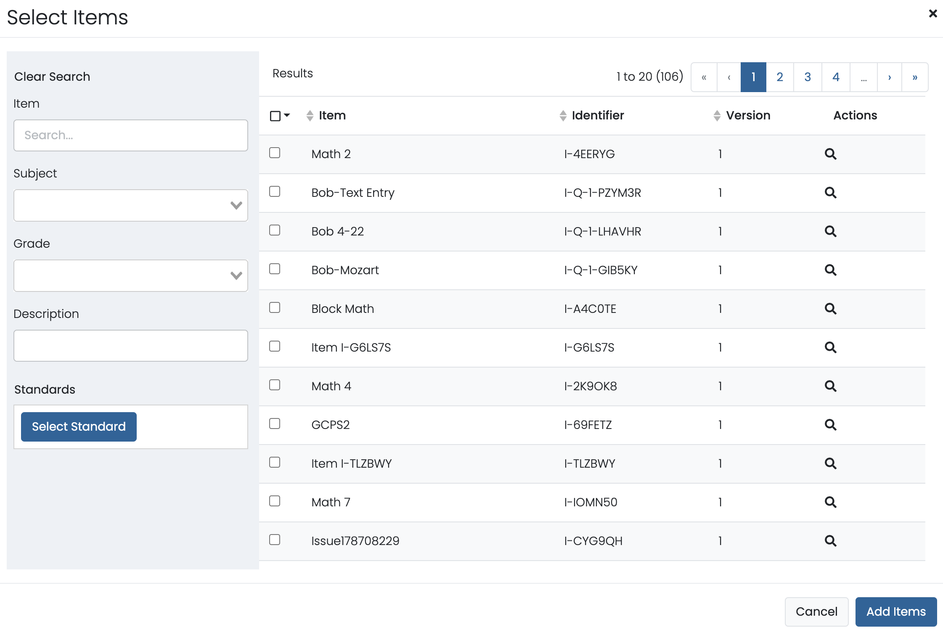Open the Subject dropdown

click(131, 205)
